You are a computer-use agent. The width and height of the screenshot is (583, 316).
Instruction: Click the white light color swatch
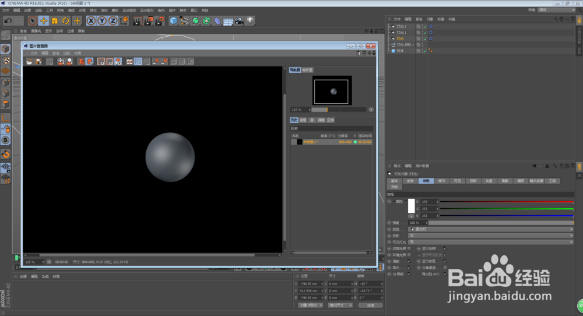(x=411, y=206)
